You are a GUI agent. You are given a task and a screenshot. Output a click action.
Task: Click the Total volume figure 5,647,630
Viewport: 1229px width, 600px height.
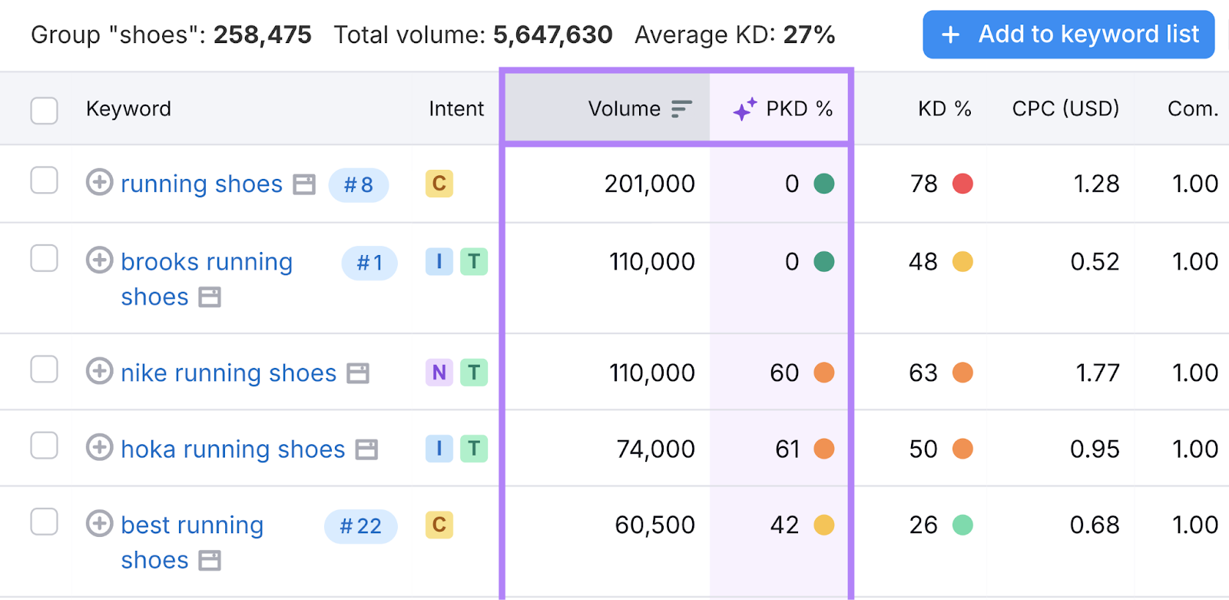click(553, 35)
